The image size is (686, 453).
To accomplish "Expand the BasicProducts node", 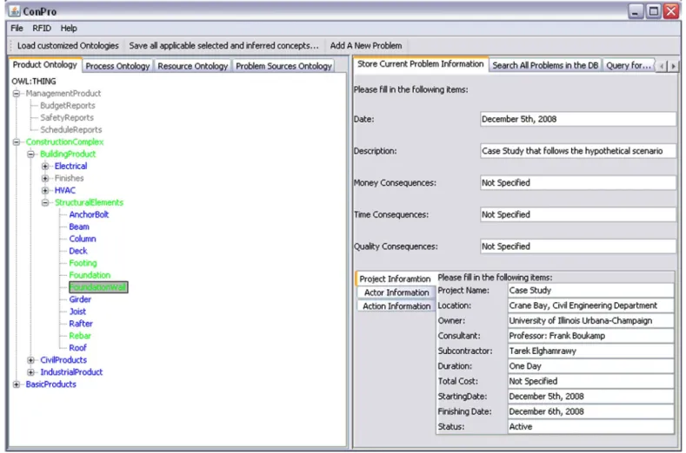I will [x=17, y=384].
